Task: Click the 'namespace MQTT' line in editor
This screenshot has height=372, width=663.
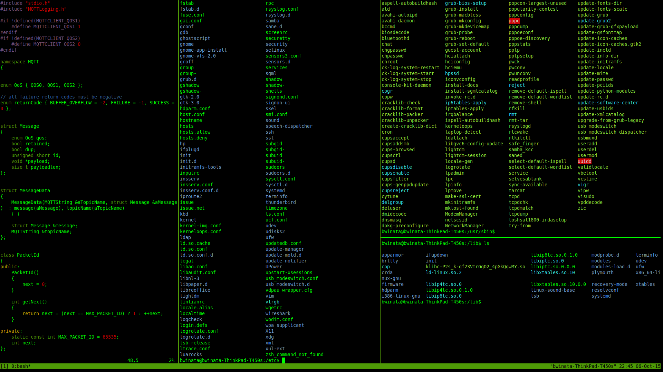Action: tap(20, 62)
